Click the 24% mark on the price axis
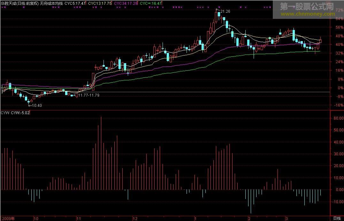The image size is (344, 221). click(339, 62)
